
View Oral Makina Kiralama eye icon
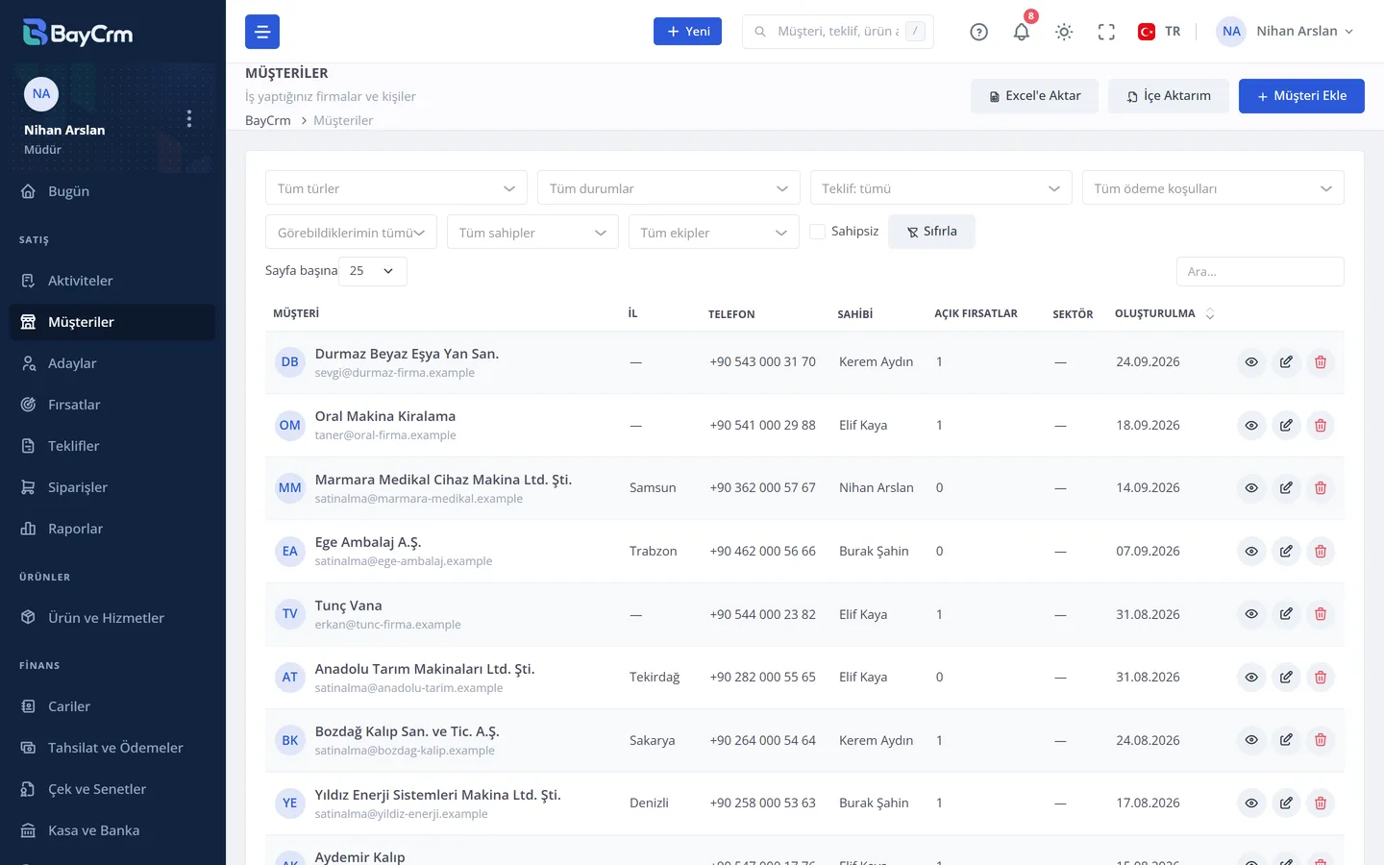tap(1251, 425)
